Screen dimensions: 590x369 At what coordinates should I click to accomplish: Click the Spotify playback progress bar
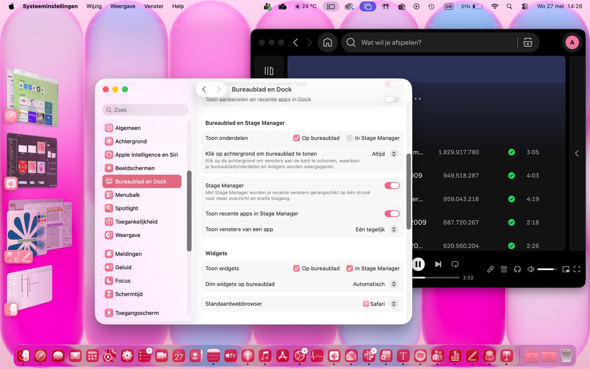(x=436, y=278)
